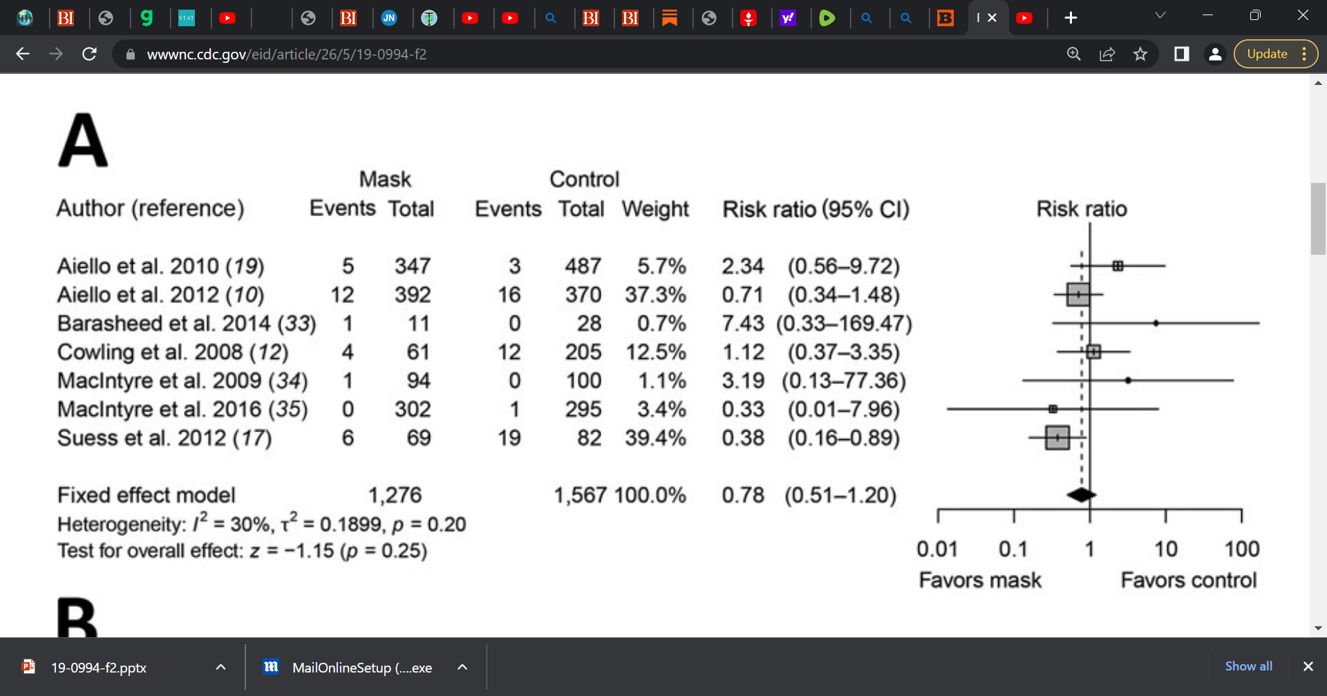The height and width of the screenshot is (696, 1327).
Task: Click the heterogeneity statistics line
Action: (x=261, y=523)
